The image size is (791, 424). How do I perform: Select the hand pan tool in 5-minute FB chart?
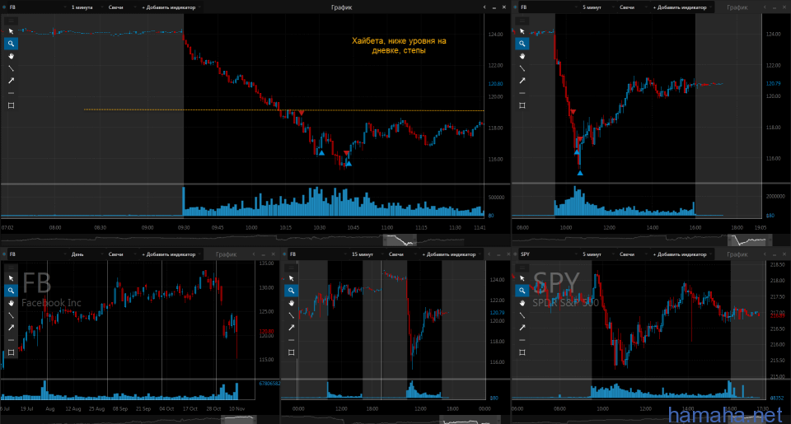click(x=522, y=56)
